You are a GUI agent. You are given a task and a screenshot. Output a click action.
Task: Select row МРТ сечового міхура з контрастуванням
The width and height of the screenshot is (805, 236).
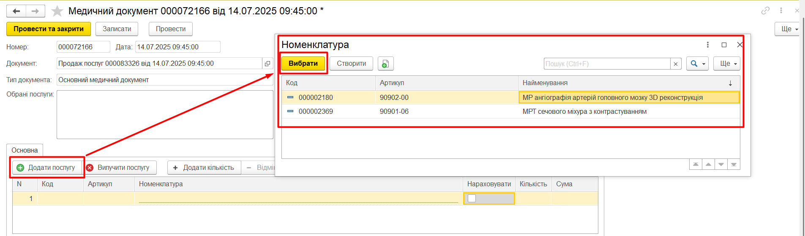click(x=584, y=112)
